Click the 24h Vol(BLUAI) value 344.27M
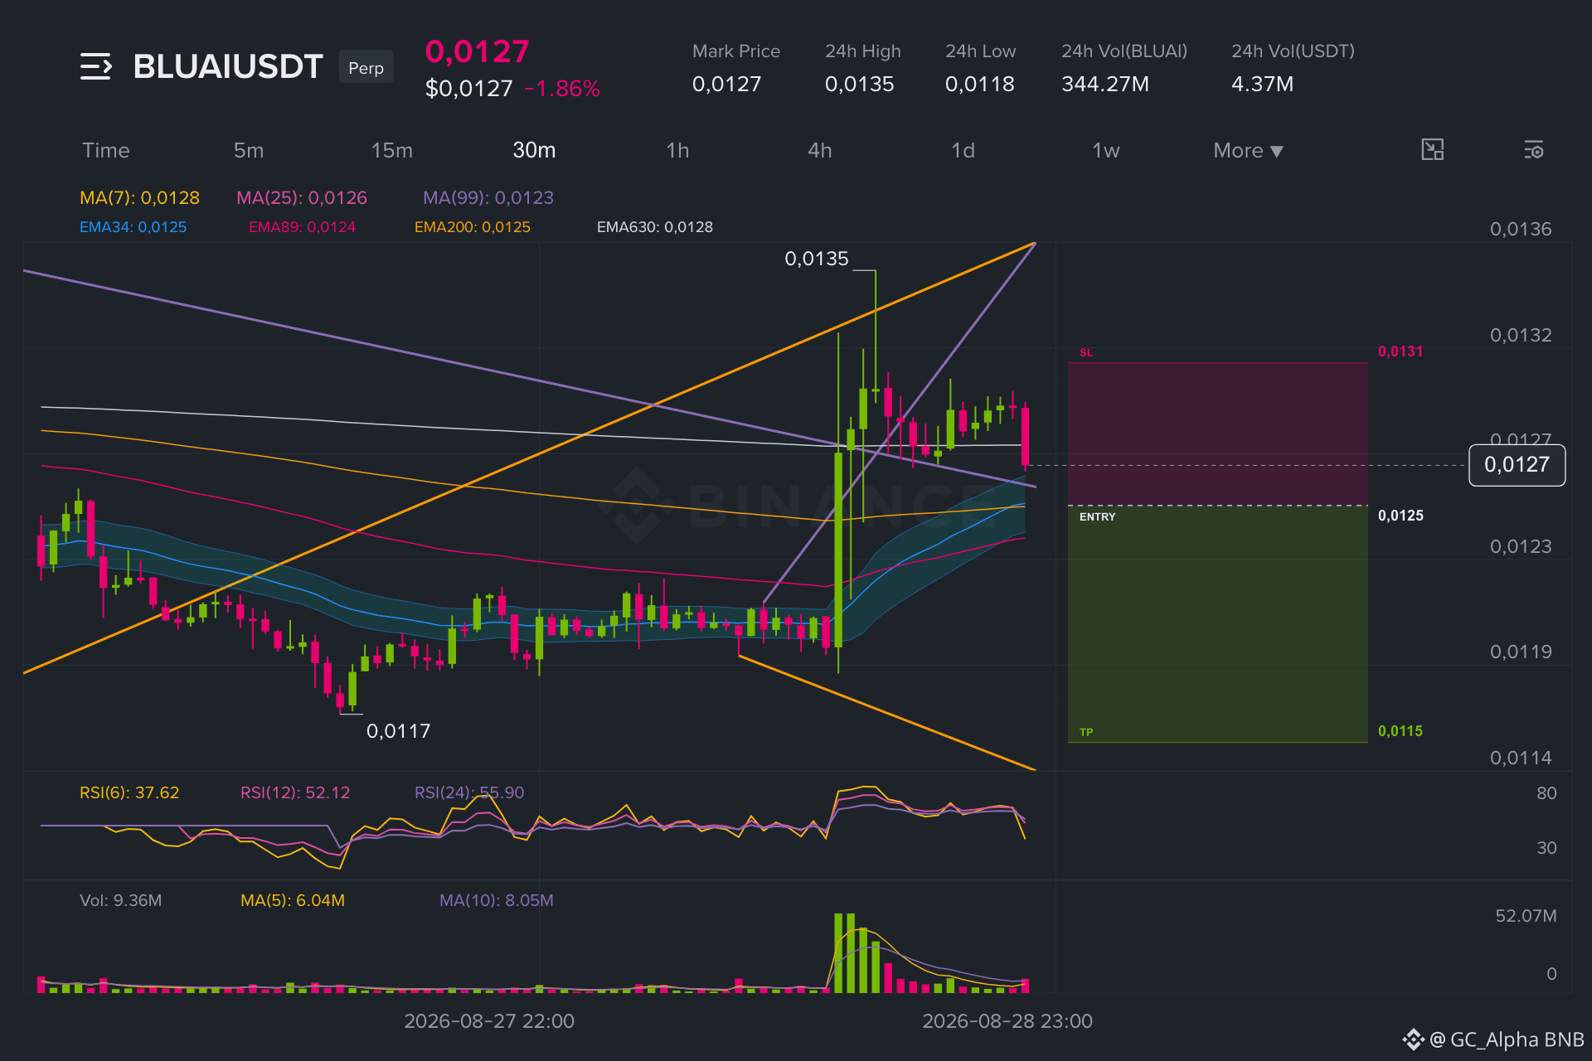This screenshot has width=1592, height=1061. (x=1105, y=85)
